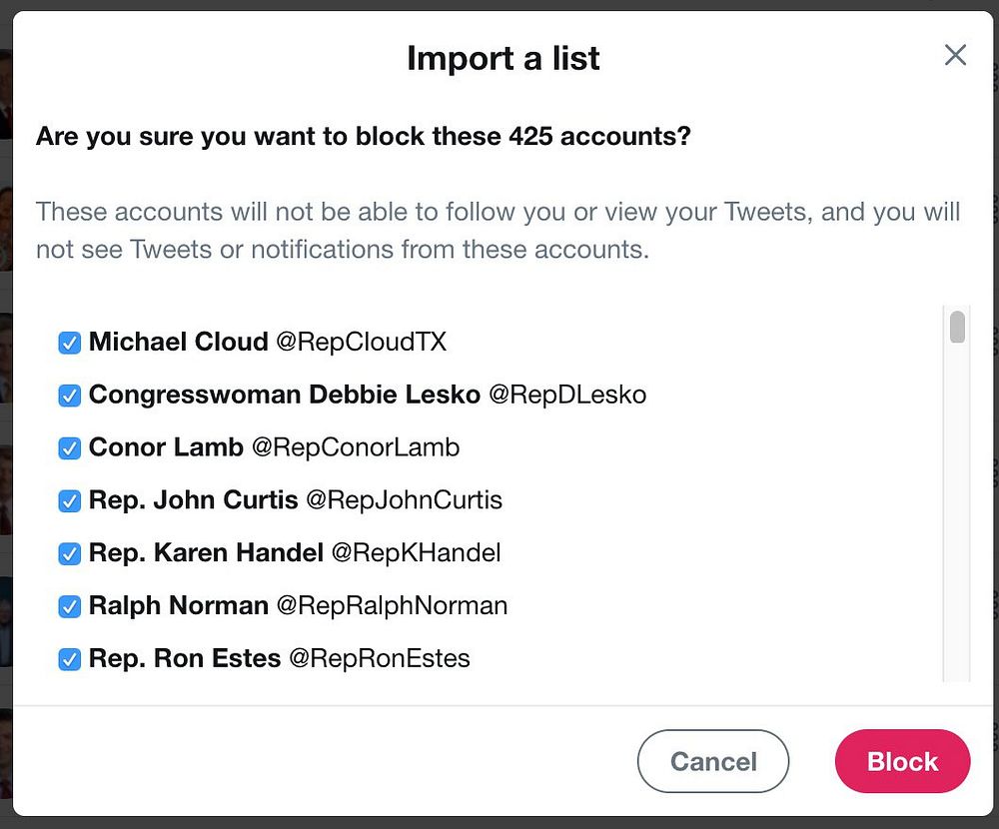999x829 pixels.
Task: Click the "Import a list" heading
Action: [x=503, y=58]
